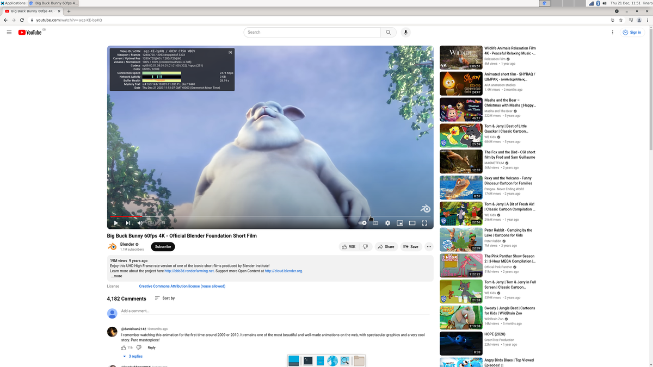Image resolution: width=653 pixels, height=367 pixels.
Task: Reply to danielsan2142's comment
Action: tap(151, 347)
